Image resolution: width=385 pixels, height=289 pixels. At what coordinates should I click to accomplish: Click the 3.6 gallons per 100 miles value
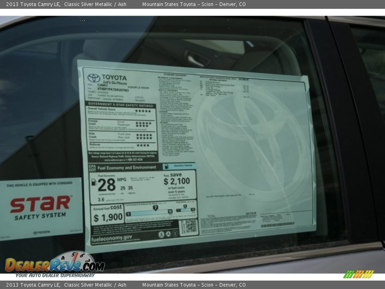point(101,199)
